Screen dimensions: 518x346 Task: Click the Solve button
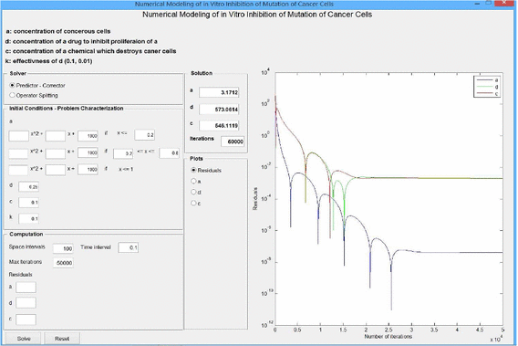click(24, 339)
